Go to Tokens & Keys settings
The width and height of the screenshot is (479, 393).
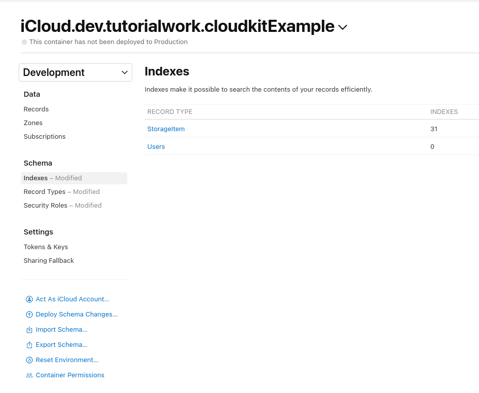46,247
